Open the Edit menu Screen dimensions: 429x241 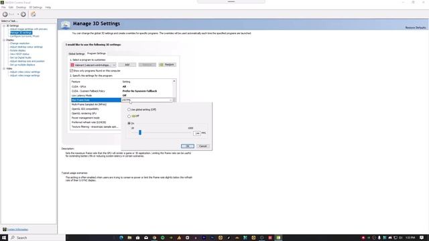[x=11, y=7]
